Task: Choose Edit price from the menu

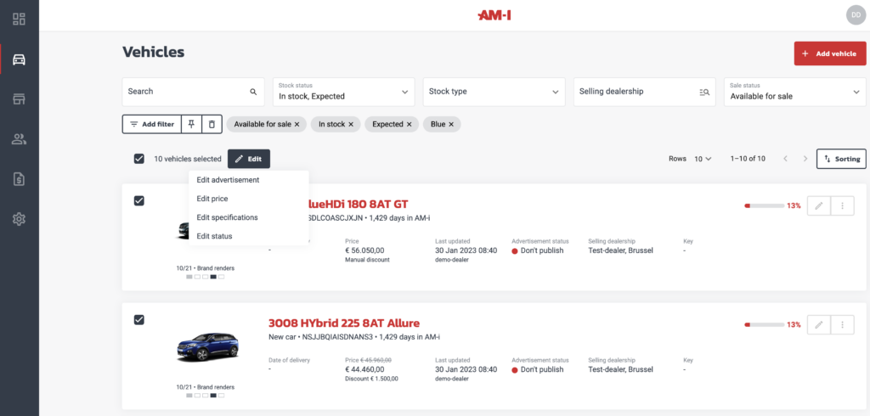Action: (x=212, y=199)
